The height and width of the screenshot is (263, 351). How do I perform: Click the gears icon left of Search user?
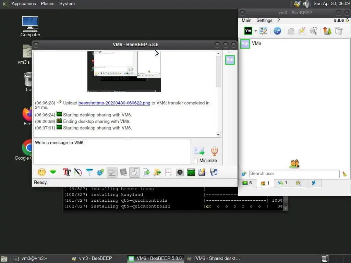244,174
